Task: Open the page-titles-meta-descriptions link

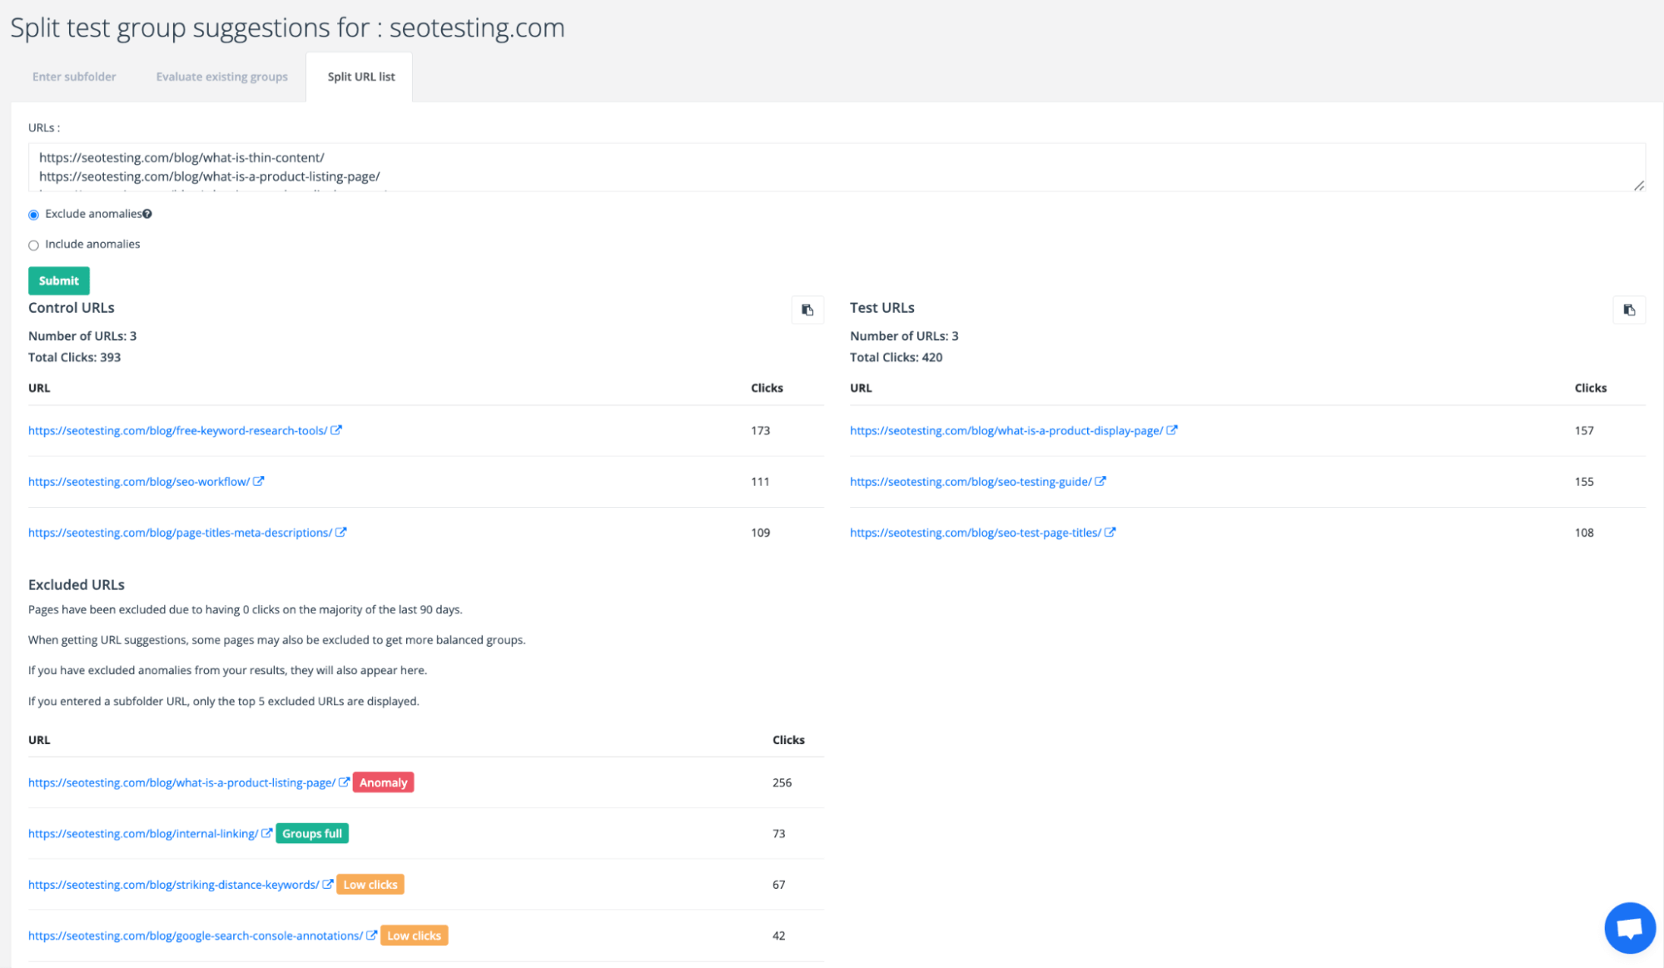Action: click(x=180, y=533)
